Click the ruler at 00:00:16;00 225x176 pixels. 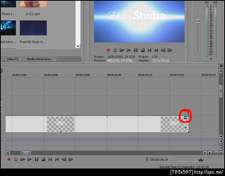114,75
